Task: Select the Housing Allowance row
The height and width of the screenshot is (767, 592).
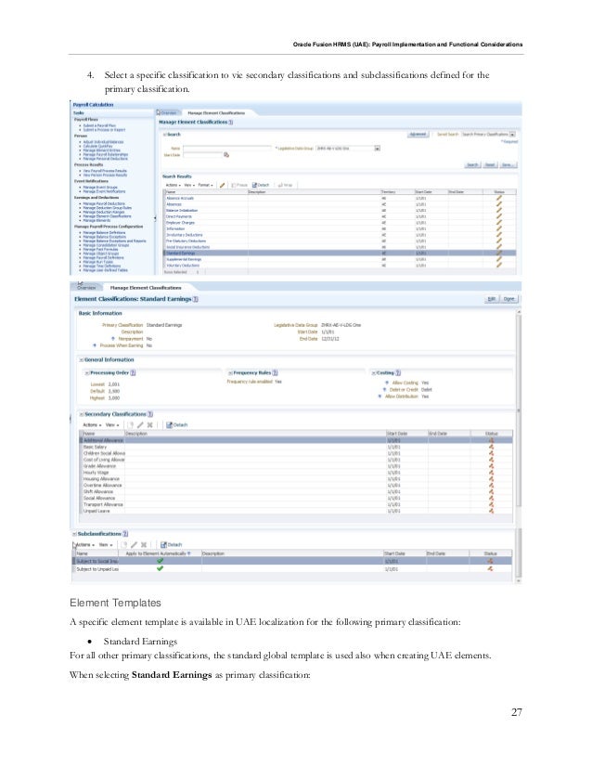Action: (x=296, y=479)
